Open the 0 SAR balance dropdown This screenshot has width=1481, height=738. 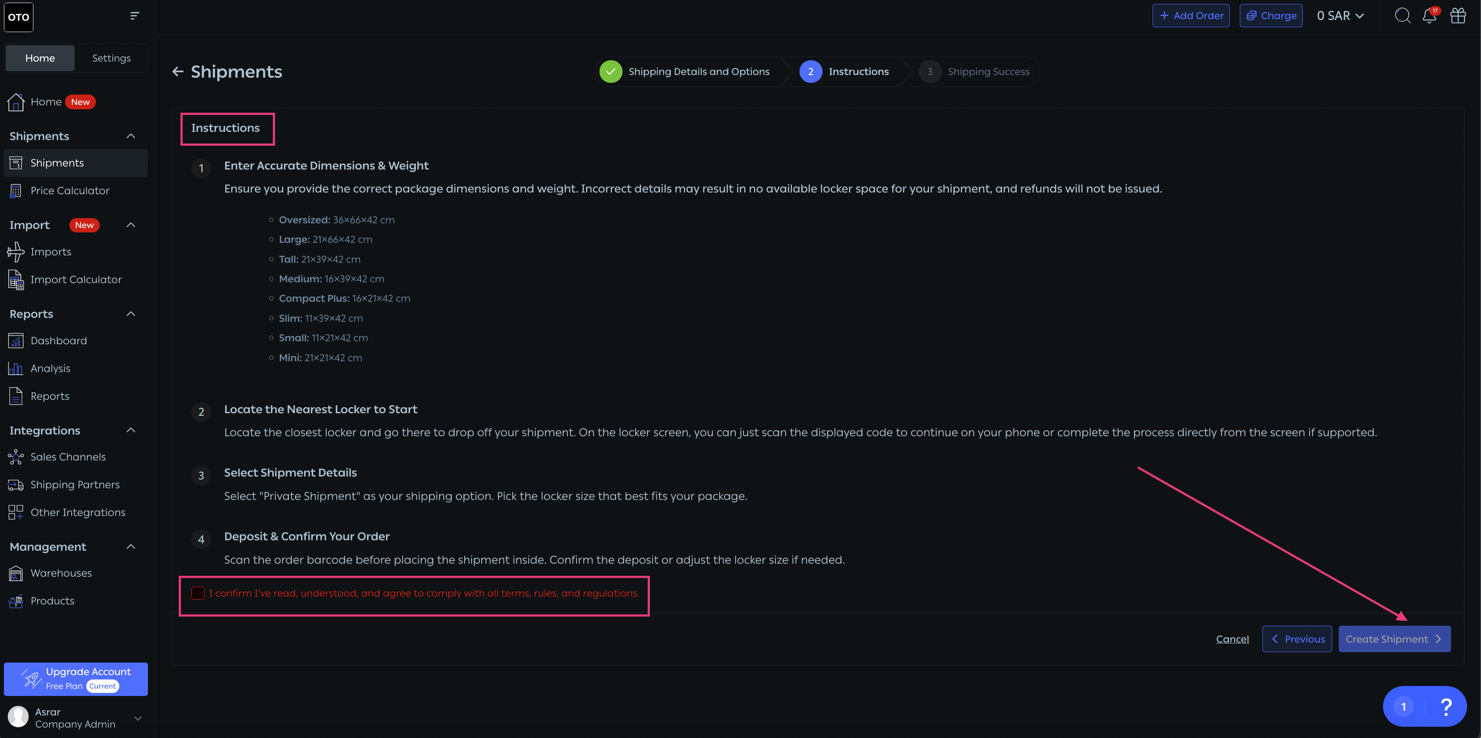[x=1340, y=16]
